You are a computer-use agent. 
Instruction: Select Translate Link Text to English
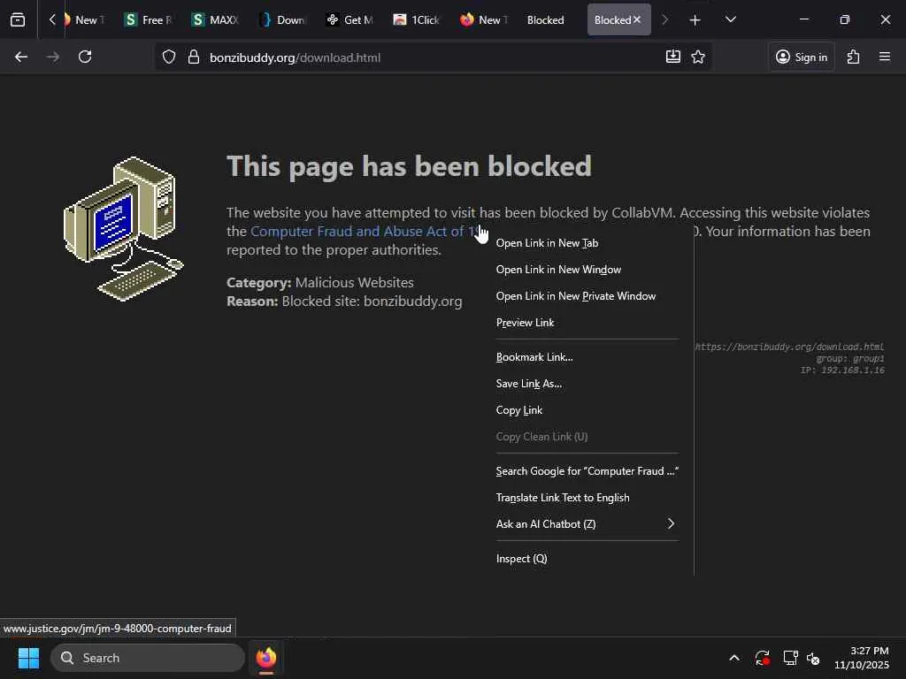coord(587,498)
